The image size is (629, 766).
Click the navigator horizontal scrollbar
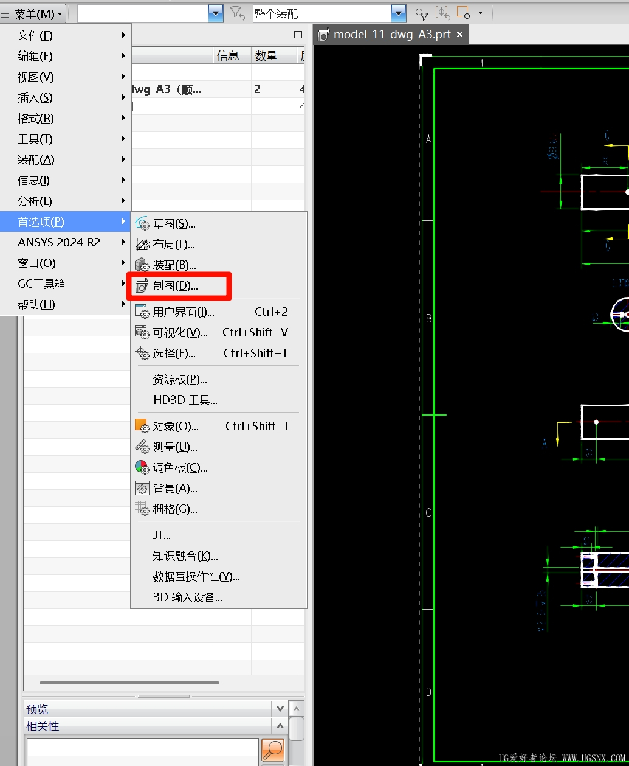(x=129, y=683)
